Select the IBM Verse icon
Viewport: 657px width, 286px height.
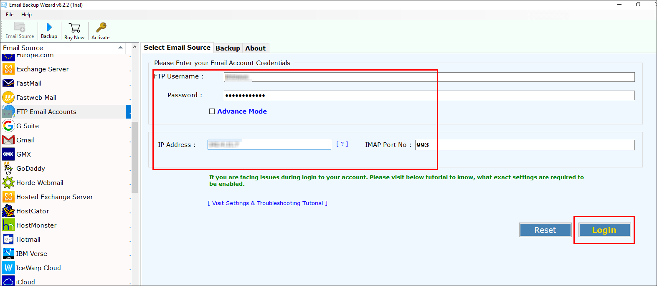8,253
